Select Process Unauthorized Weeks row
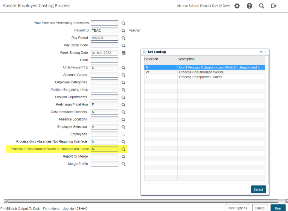The image size is (288, 211). pyautogui.click(x=201, y=72)
